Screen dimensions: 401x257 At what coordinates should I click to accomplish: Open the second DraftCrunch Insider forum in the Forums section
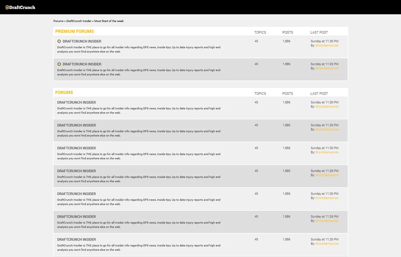(x=76, y=125)
